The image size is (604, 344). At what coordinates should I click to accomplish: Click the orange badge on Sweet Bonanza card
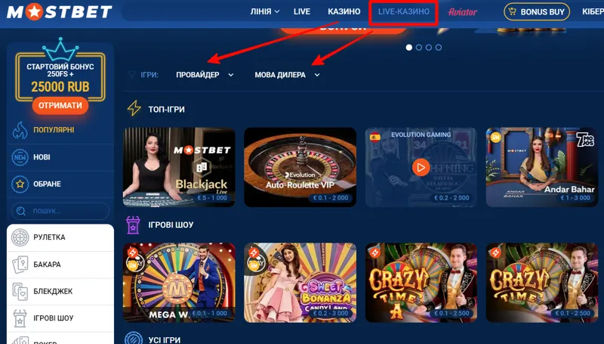click(254, 253)
